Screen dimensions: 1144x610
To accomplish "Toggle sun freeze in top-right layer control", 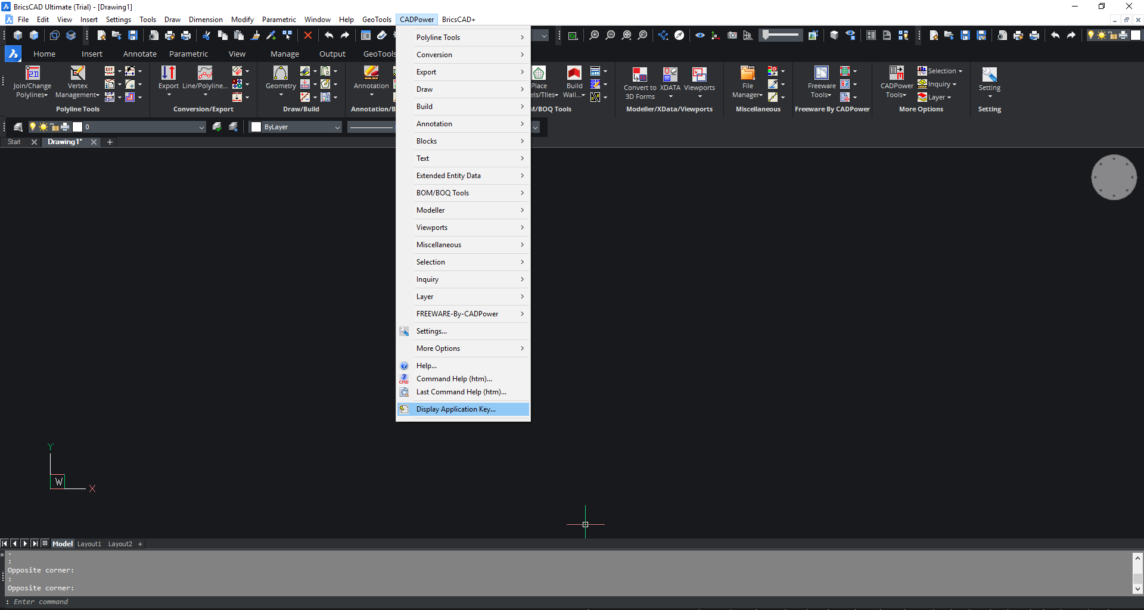I will tap(1102, 35).
